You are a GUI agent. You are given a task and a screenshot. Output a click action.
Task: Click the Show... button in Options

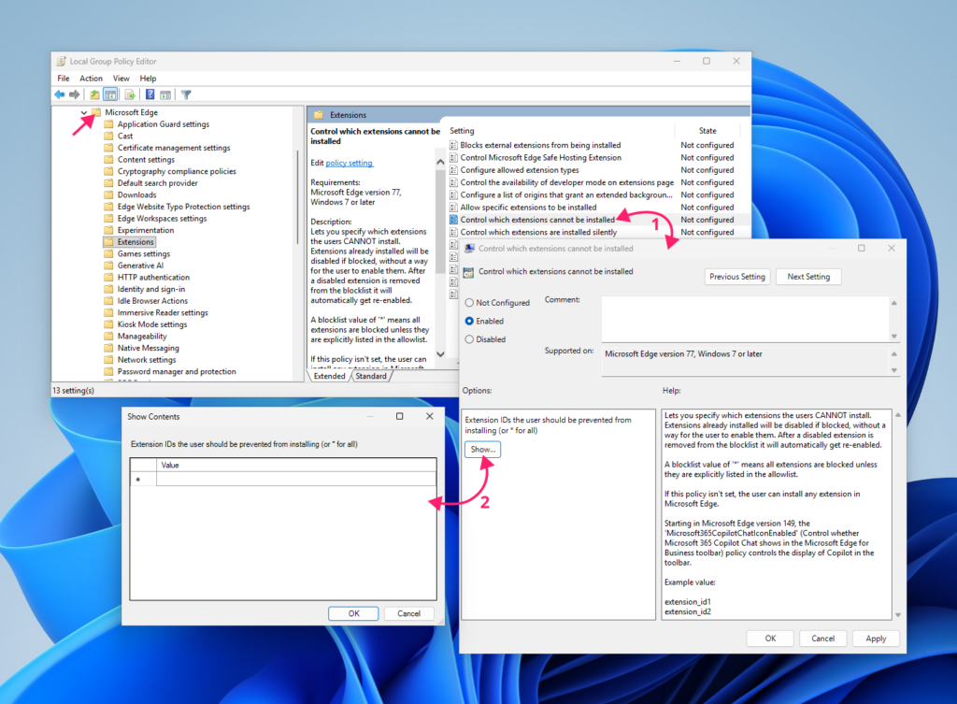click(483, 450)
